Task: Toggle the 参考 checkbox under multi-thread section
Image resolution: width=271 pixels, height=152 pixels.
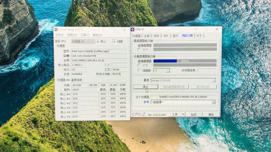Action: coord(139,65)
